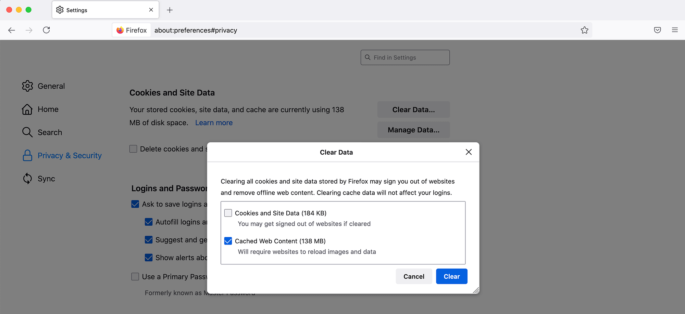
Task: Enable Use a Primary Password
Action: [x=135, y=276]
